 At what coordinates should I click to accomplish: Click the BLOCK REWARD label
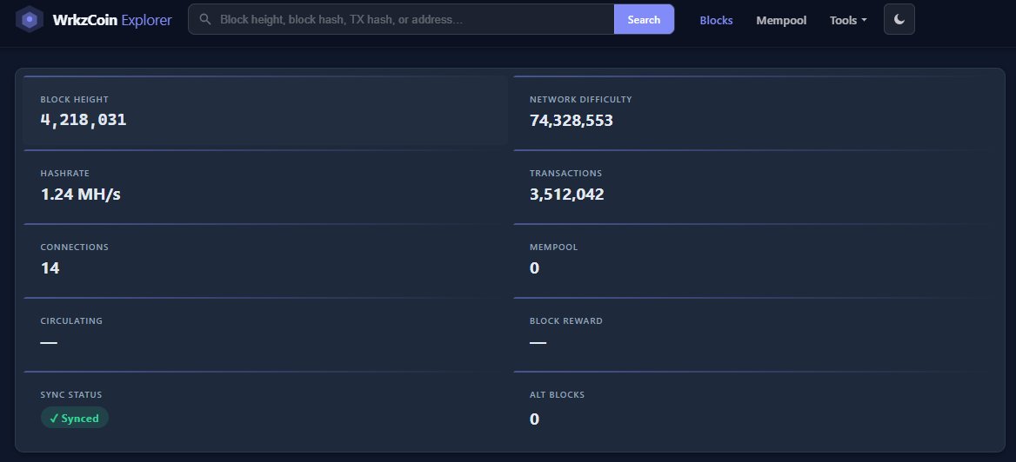coord(565,321)
